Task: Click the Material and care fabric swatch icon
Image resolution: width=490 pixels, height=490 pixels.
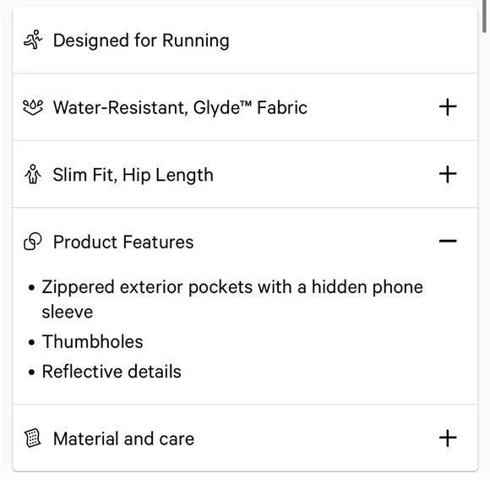Action: point(33,438)
